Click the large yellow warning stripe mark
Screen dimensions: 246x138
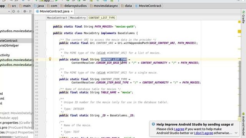point(239,31)
